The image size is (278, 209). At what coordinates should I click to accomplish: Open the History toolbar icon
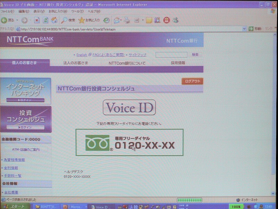click(106, 20)
